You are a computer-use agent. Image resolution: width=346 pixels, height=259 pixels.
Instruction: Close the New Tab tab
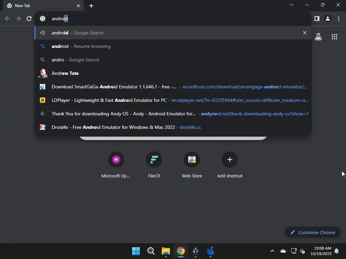click(78, 6)
